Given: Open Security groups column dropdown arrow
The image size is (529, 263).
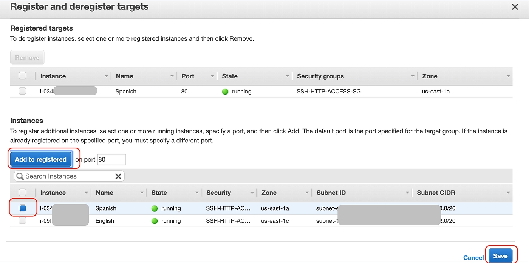Looking at the screenshot, I should point(413,76).
